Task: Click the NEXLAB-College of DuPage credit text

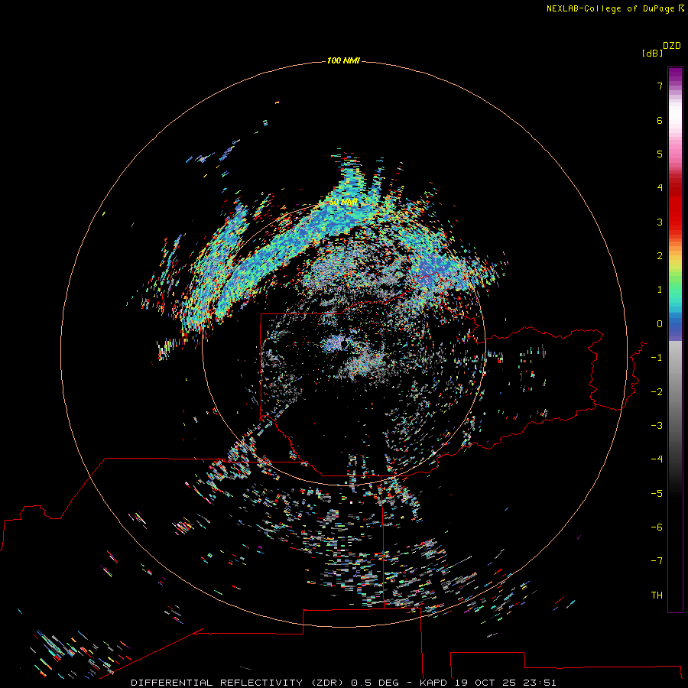Action: pos(611,8)
